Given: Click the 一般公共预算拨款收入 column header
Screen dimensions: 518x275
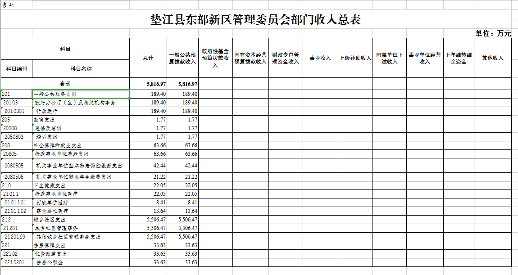Looking at the screenshot, I should 182,58.
